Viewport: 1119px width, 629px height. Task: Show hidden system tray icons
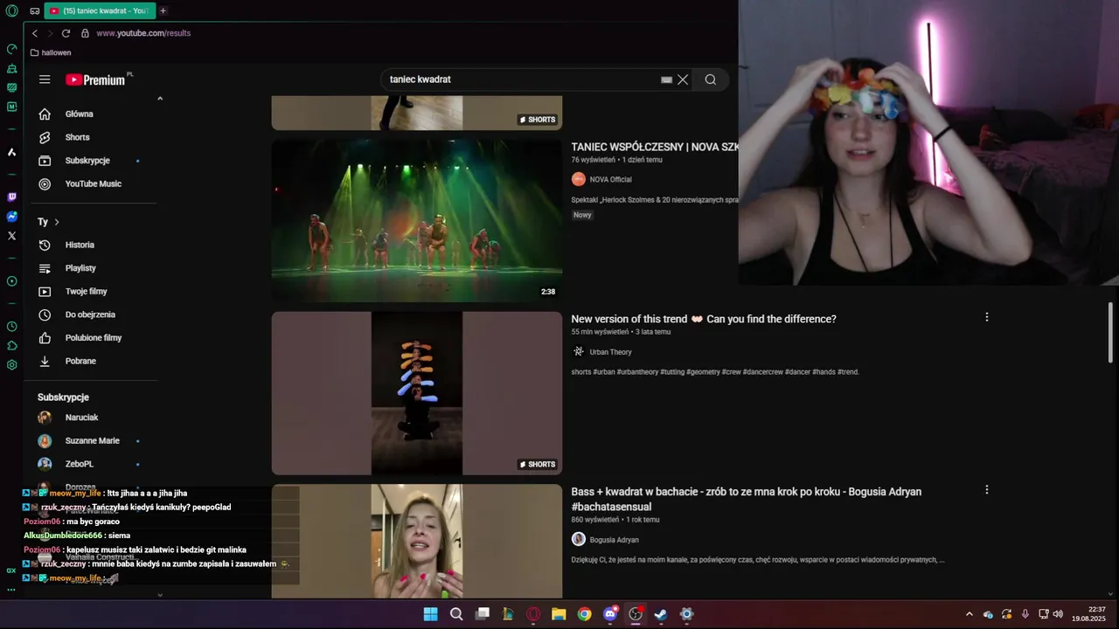pyautogui.click(x=969, y=614)
